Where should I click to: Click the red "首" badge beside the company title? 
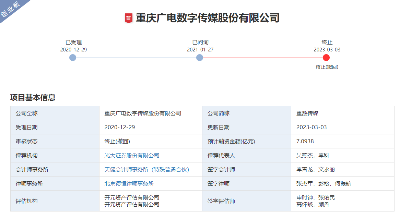pyautogui.click(x=128, y=18)
